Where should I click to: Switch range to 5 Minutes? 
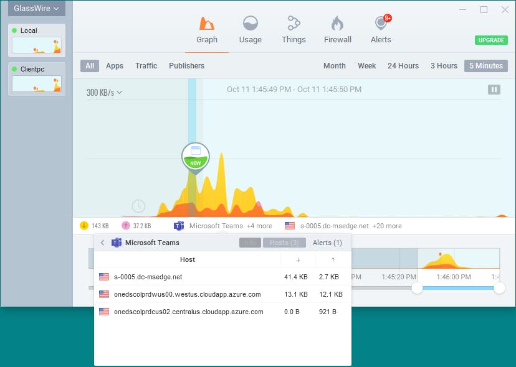[x=485, y=66]
